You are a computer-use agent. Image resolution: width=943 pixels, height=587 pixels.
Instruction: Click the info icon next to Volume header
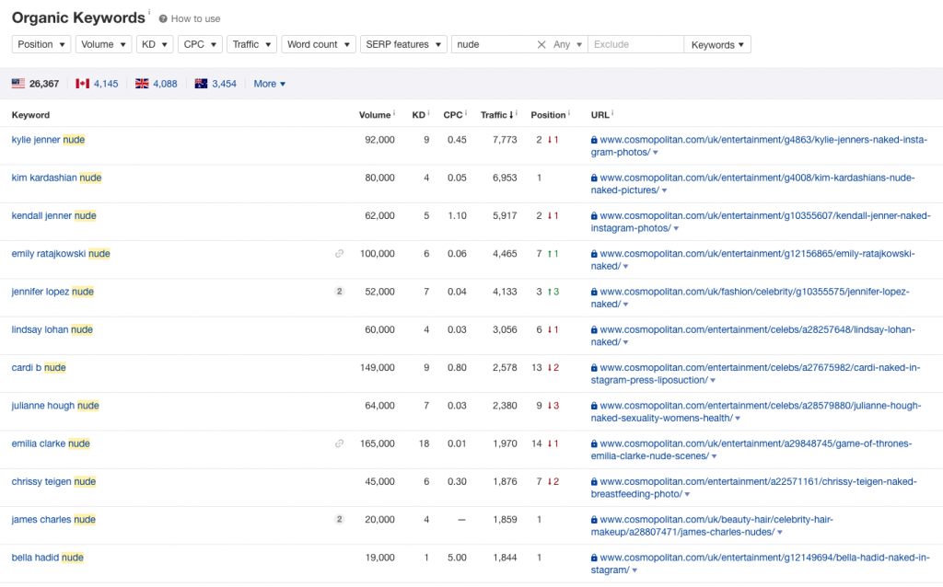coord(394,112)
